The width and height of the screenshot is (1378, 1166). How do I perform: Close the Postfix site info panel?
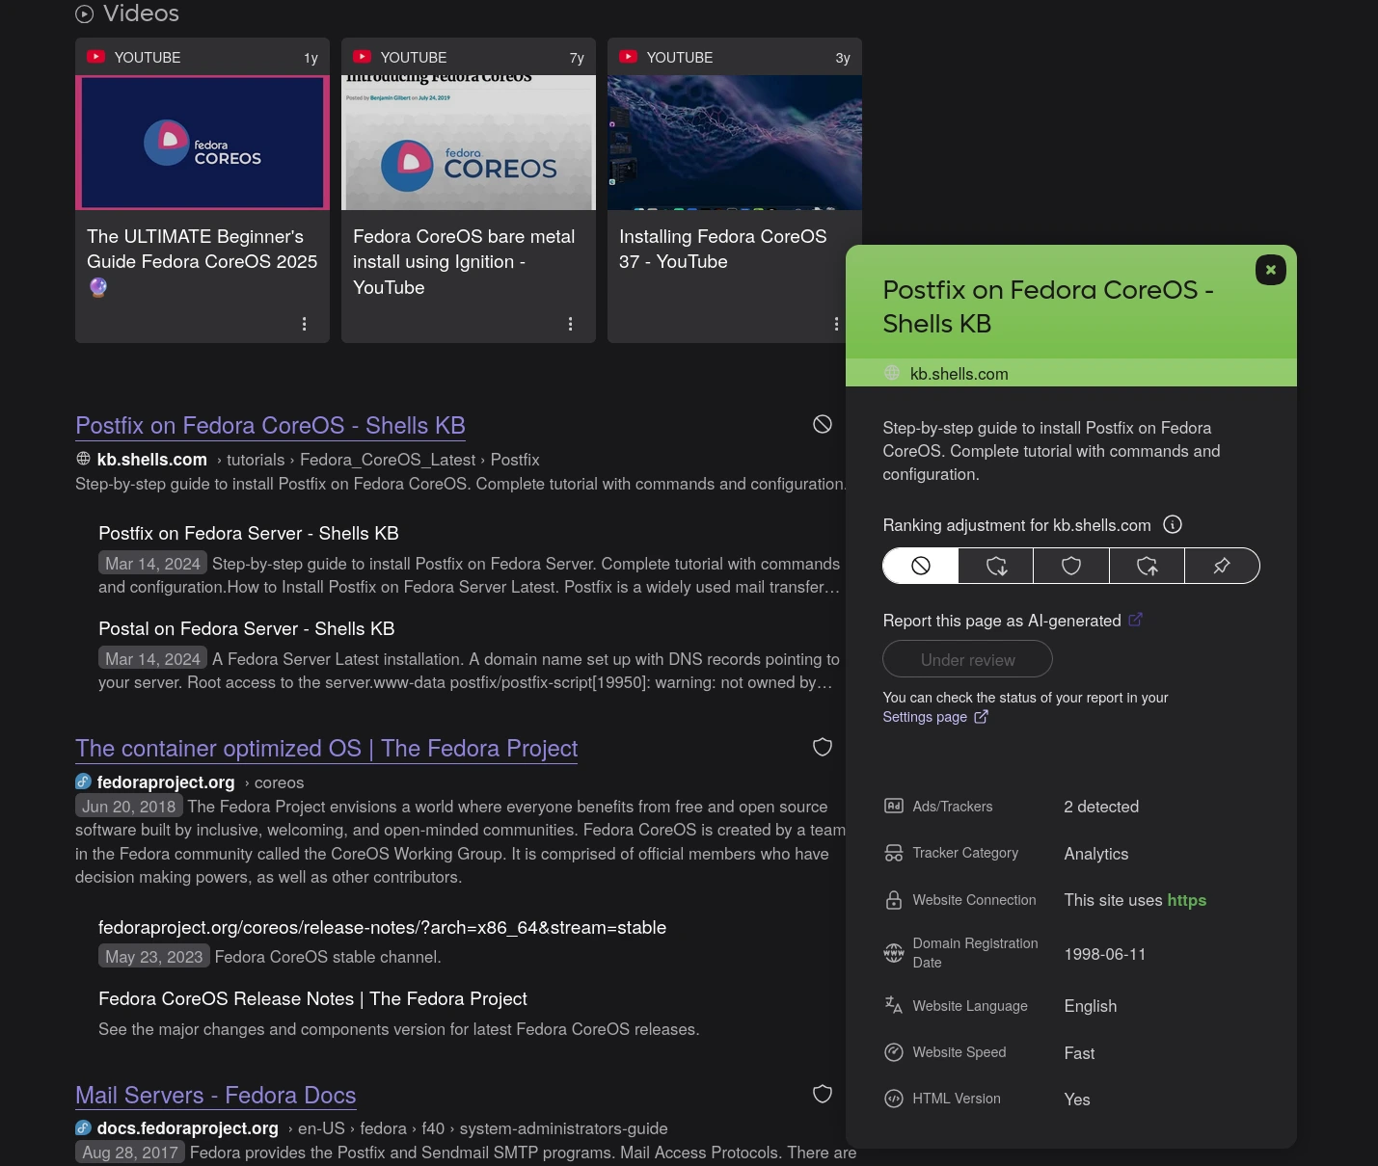point(1270,270)
